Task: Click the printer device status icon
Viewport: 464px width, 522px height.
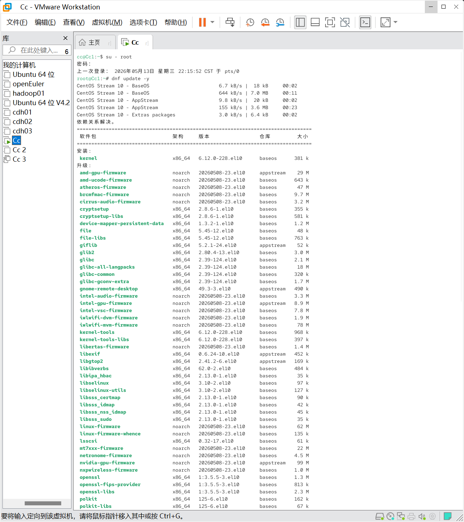Action: pos(411,516)
